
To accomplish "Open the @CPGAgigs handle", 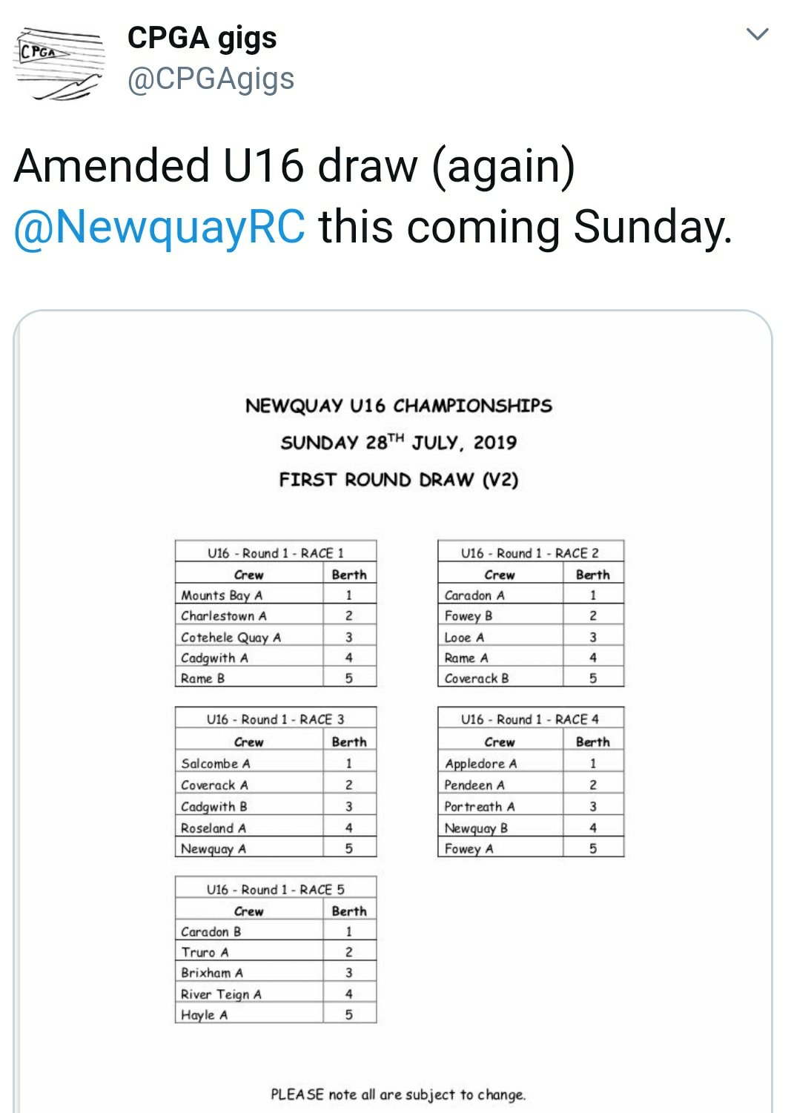I will click(x=211, y=79).
